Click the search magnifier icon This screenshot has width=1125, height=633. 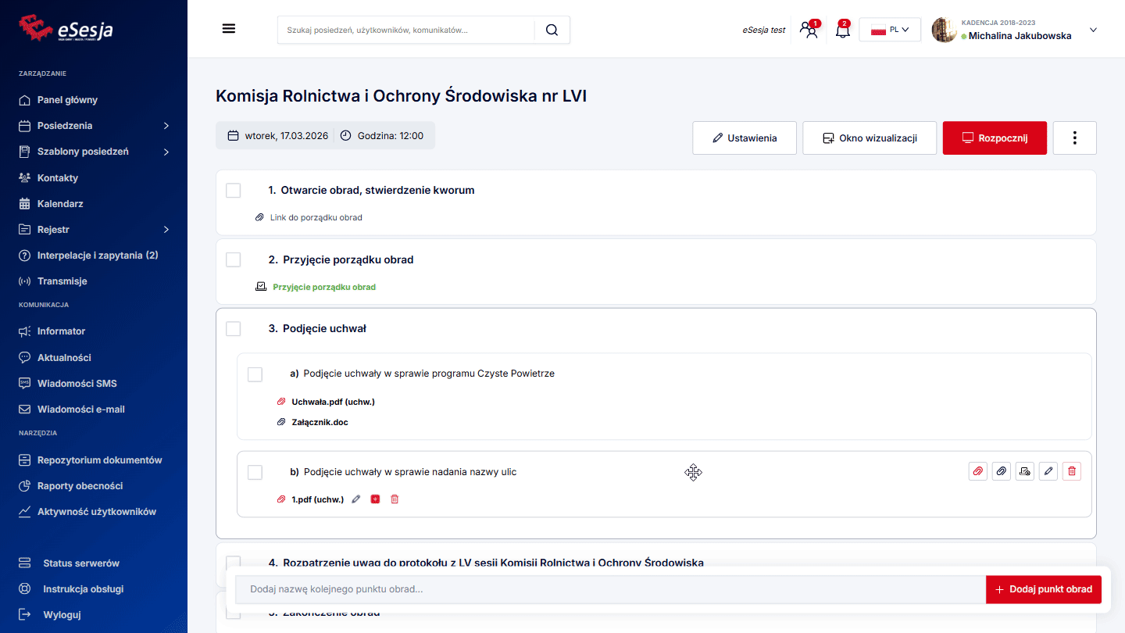pos(552,30)
